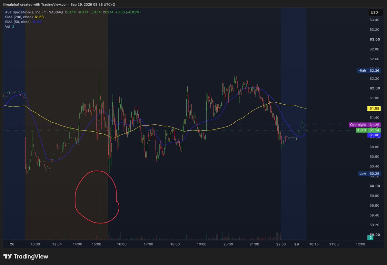The height and width of the screenshot is (265, 387).
Task: Click the 59.80 price axis label
Action: pyautogui.click(x=374, y=196)
